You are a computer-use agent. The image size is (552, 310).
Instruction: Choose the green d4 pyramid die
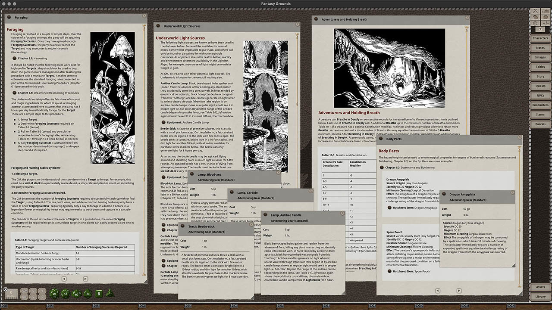[109, 293]
